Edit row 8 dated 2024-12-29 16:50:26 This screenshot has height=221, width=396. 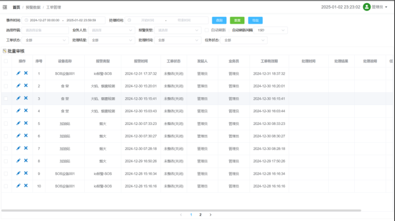click(x=18, y=160)
